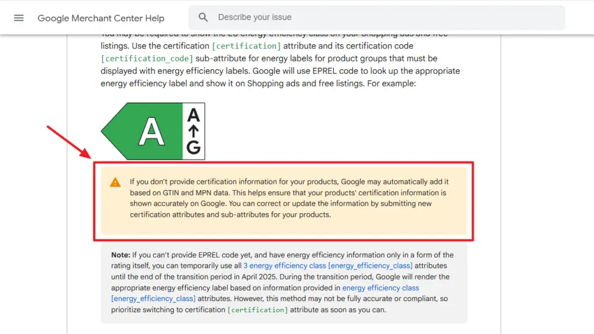Click the magnifier search icon
The height and width of the screenshot is (334, 594).
click(x=202, y=17)
